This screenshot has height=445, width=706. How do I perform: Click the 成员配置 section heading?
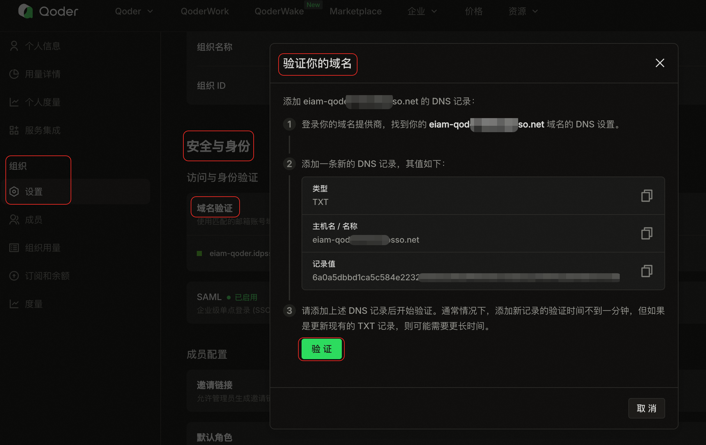(207, 354)
